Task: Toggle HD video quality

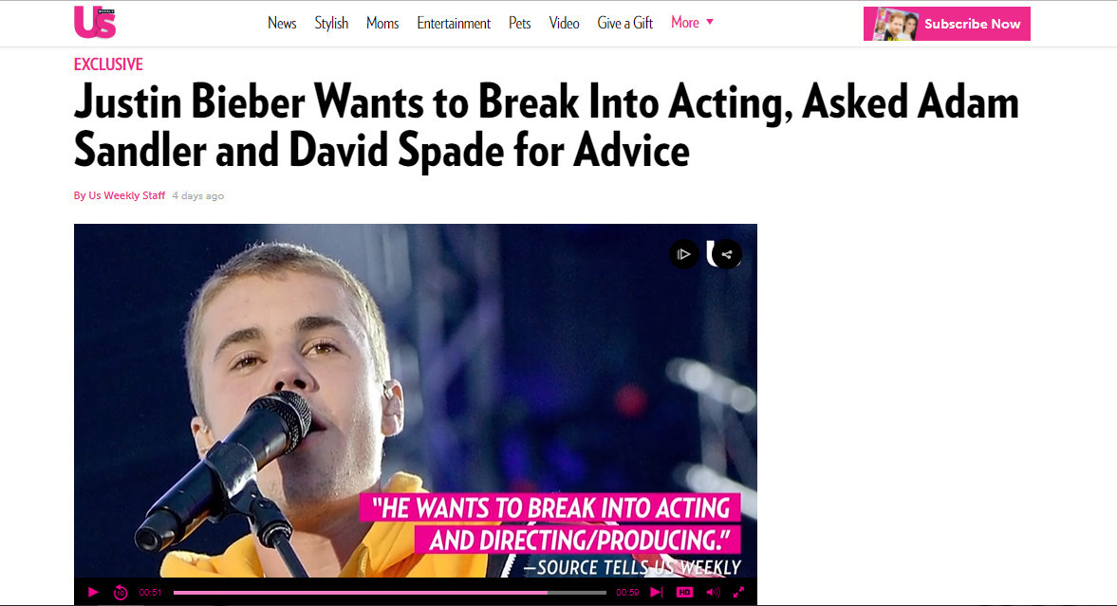Action: coord(684,592)
